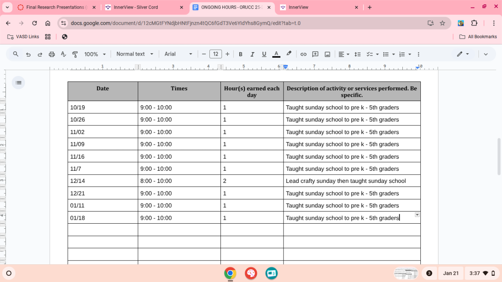This screenshot has width=502, height=282.
Task: Expand the 100% zoom dropdown
Action: point(95,54)
